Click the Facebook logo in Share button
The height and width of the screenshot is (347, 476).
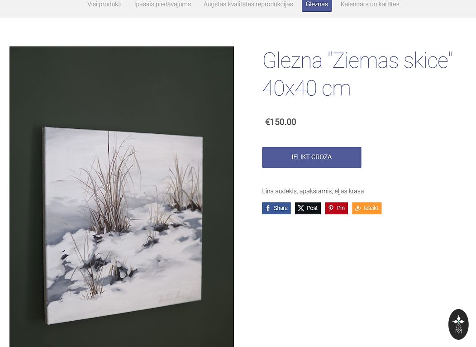pos(268,208)
